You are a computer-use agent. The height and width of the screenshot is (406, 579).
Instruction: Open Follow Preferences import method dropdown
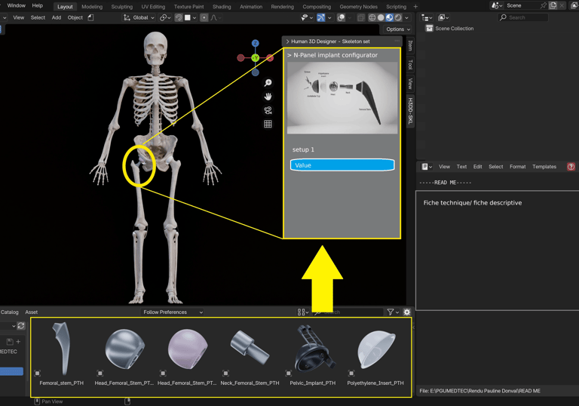coord(173,312)
